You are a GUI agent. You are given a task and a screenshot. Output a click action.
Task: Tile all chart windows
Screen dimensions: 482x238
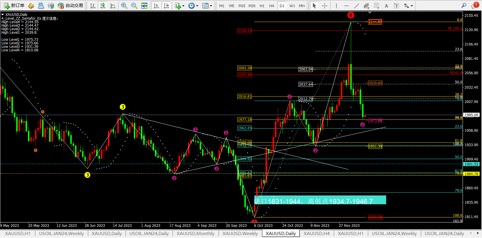click(x=144, y=6)
